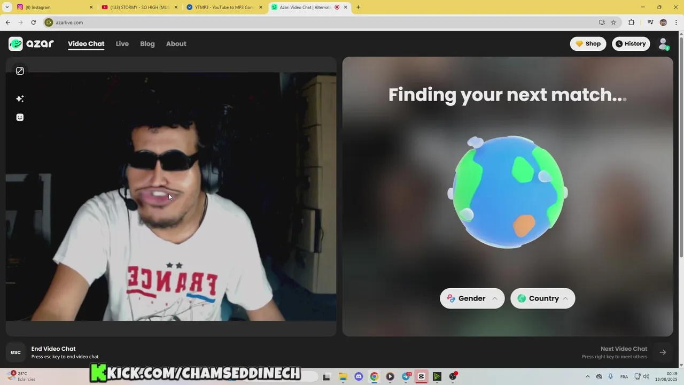
Task: Open the Video Chat tab
Action: pyautogui.click(x=86, y=44)
